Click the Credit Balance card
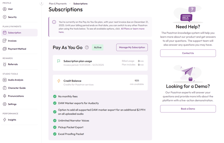Viewport: 224px width, 143px height. (100, 82)
